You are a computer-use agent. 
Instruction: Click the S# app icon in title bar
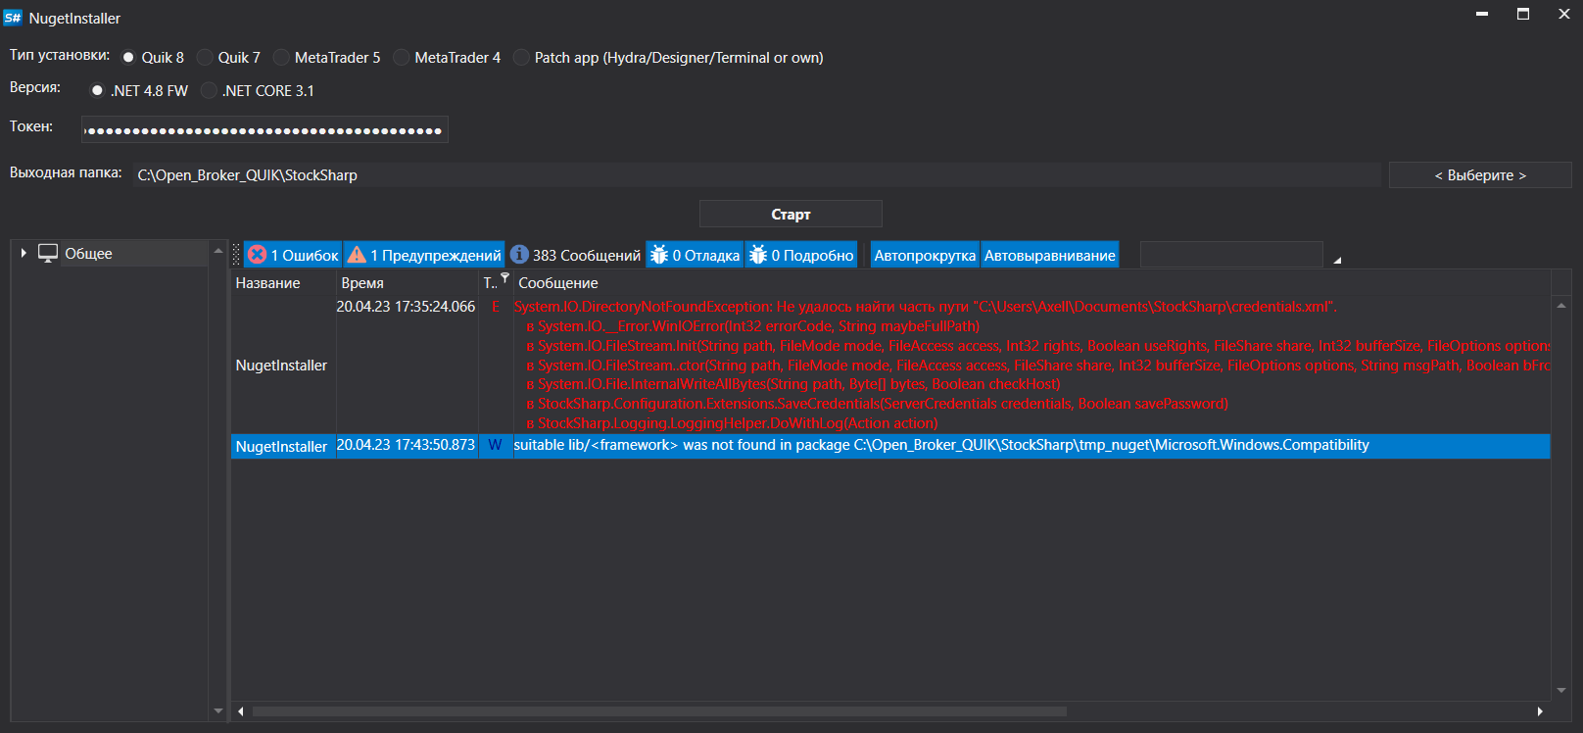(13, 18)
